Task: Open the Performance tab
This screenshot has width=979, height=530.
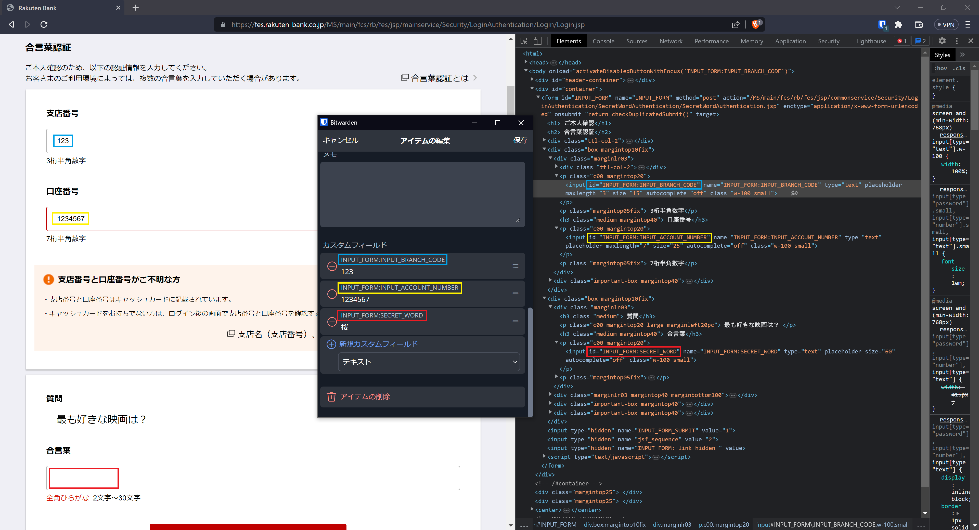Action: point(712,41)
